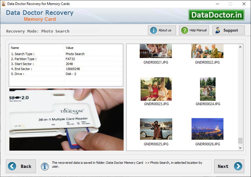Click the card reader preview image
This screenshot has height=177, width=251.
pyautogui.click(x=66, y=120)
